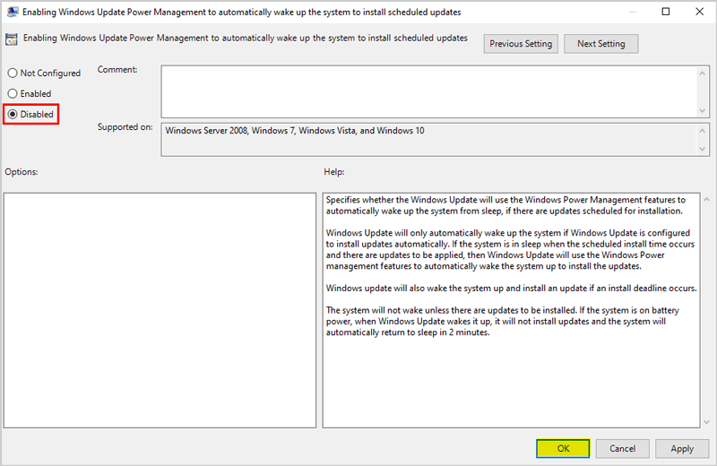717x466 pixels.
Task: Click the Help pane scroll down arrow
Action: click(706, 422)
